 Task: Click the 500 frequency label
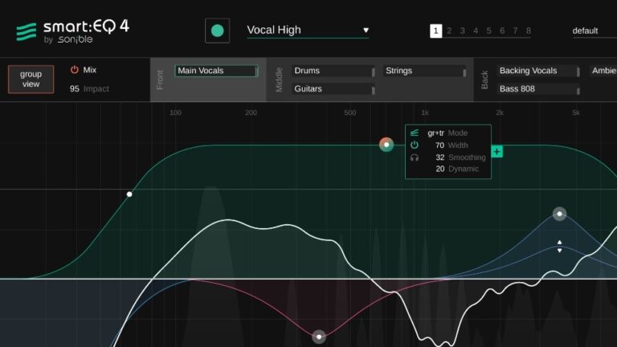pos(349,113)
